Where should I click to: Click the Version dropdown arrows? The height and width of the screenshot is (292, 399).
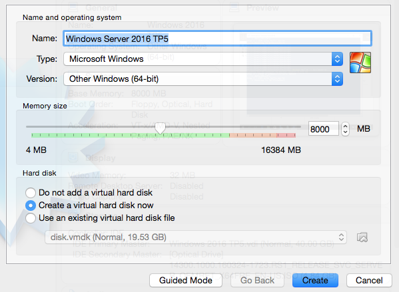tap(338, 79)
